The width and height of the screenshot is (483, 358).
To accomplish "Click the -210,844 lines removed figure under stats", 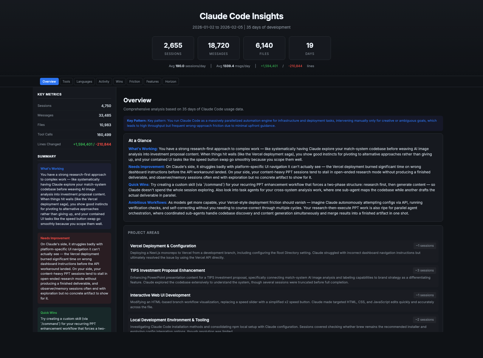I will (295, 66).
